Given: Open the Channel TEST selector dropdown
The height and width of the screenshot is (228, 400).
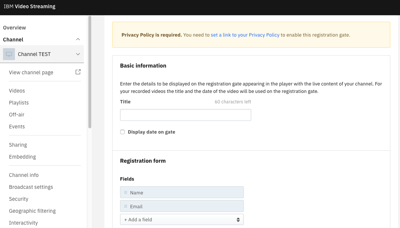Looking at the screenshot, I should (x=42, y=54).
